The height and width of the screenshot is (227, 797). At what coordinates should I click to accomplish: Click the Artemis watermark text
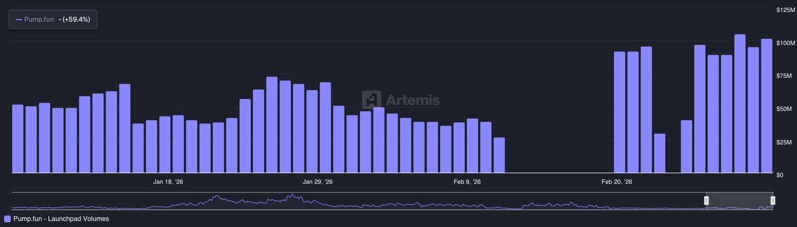pyautogui.click(x=412, y=100)
